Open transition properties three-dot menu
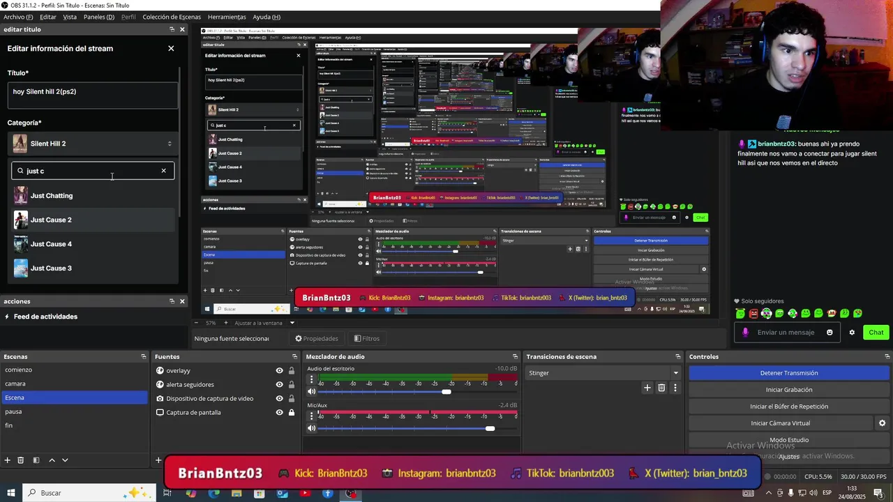The height and width of the screenshot is (502, 893). tap(675, 388)
